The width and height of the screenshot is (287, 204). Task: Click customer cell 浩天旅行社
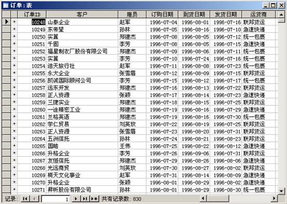coord(82,66)
